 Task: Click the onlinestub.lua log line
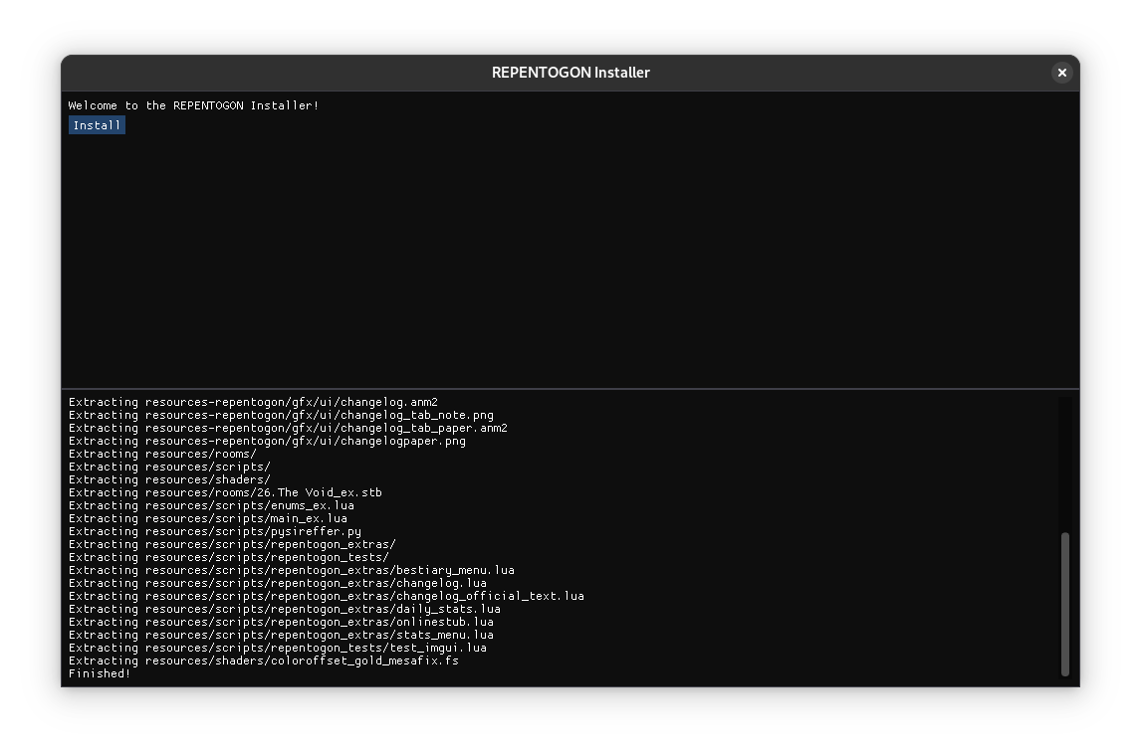(281, 622)
